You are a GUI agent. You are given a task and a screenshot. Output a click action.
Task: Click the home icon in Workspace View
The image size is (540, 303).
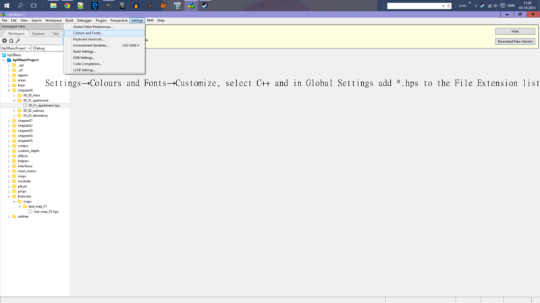(11, 40)
